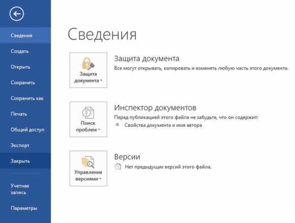Image resolution: width=295 pixels, height=223 pixels.
Task: Open the "Сохранить как" option
Action: [x=27, y=98]
